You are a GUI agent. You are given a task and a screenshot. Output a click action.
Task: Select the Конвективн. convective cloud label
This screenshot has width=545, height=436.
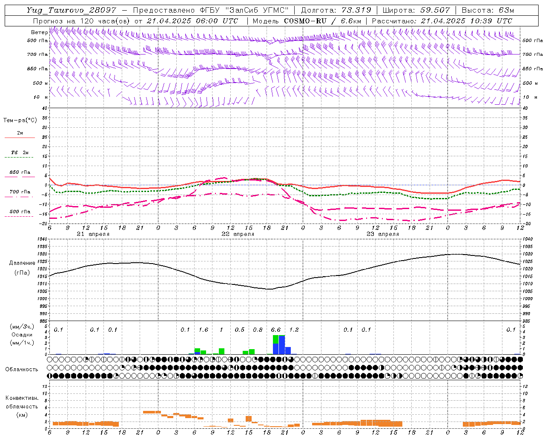(22, 398)
